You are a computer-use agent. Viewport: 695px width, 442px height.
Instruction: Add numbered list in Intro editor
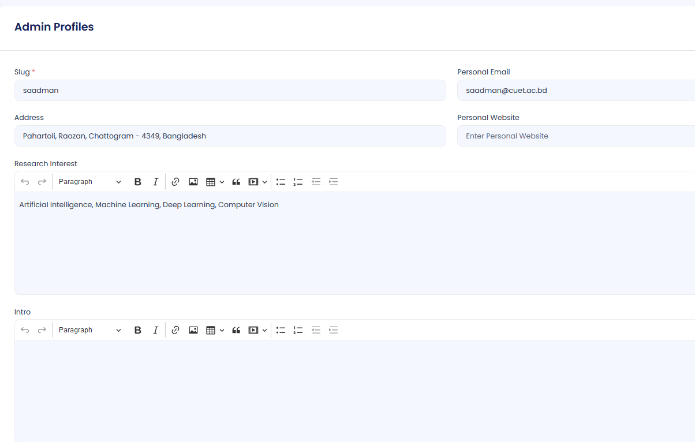[x=298, y=330]
